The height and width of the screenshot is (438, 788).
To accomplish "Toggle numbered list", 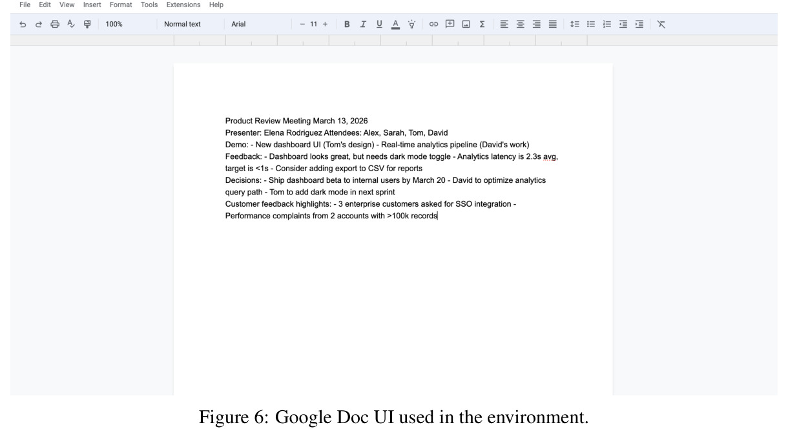I will [x=607, y=24].
